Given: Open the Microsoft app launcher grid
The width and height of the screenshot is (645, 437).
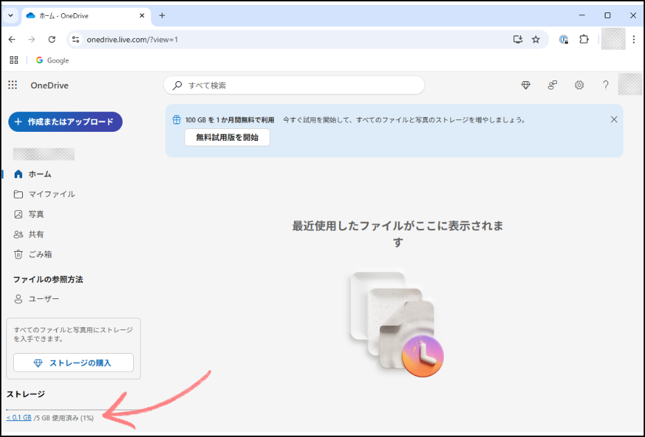Looking at the screenshot, I should [x=12, y=85].
